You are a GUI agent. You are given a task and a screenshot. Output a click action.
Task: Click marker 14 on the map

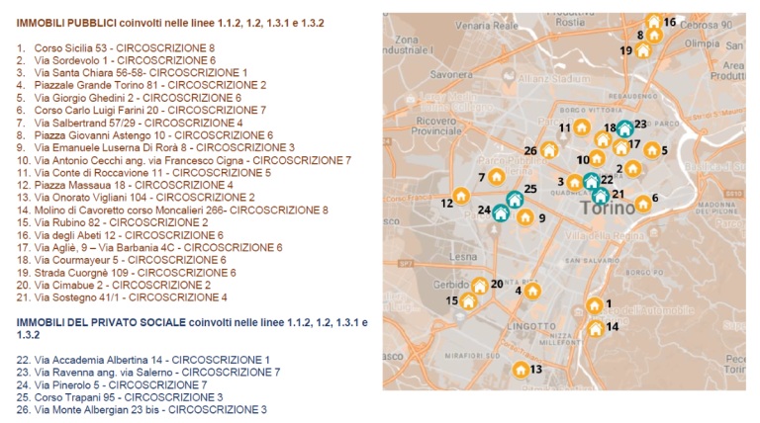point(595,328)
